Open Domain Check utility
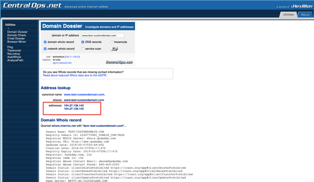The width and height of the screenshot is (314, 182). 16,35
